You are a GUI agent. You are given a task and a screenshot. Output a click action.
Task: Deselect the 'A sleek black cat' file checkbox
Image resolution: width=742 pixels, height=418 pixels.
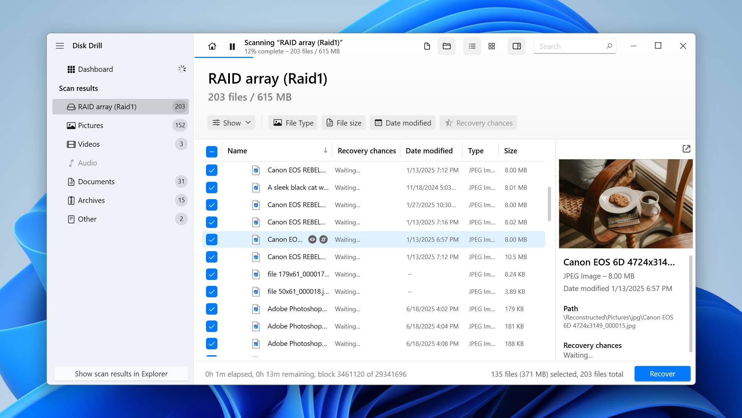click(x=212, y=187)
